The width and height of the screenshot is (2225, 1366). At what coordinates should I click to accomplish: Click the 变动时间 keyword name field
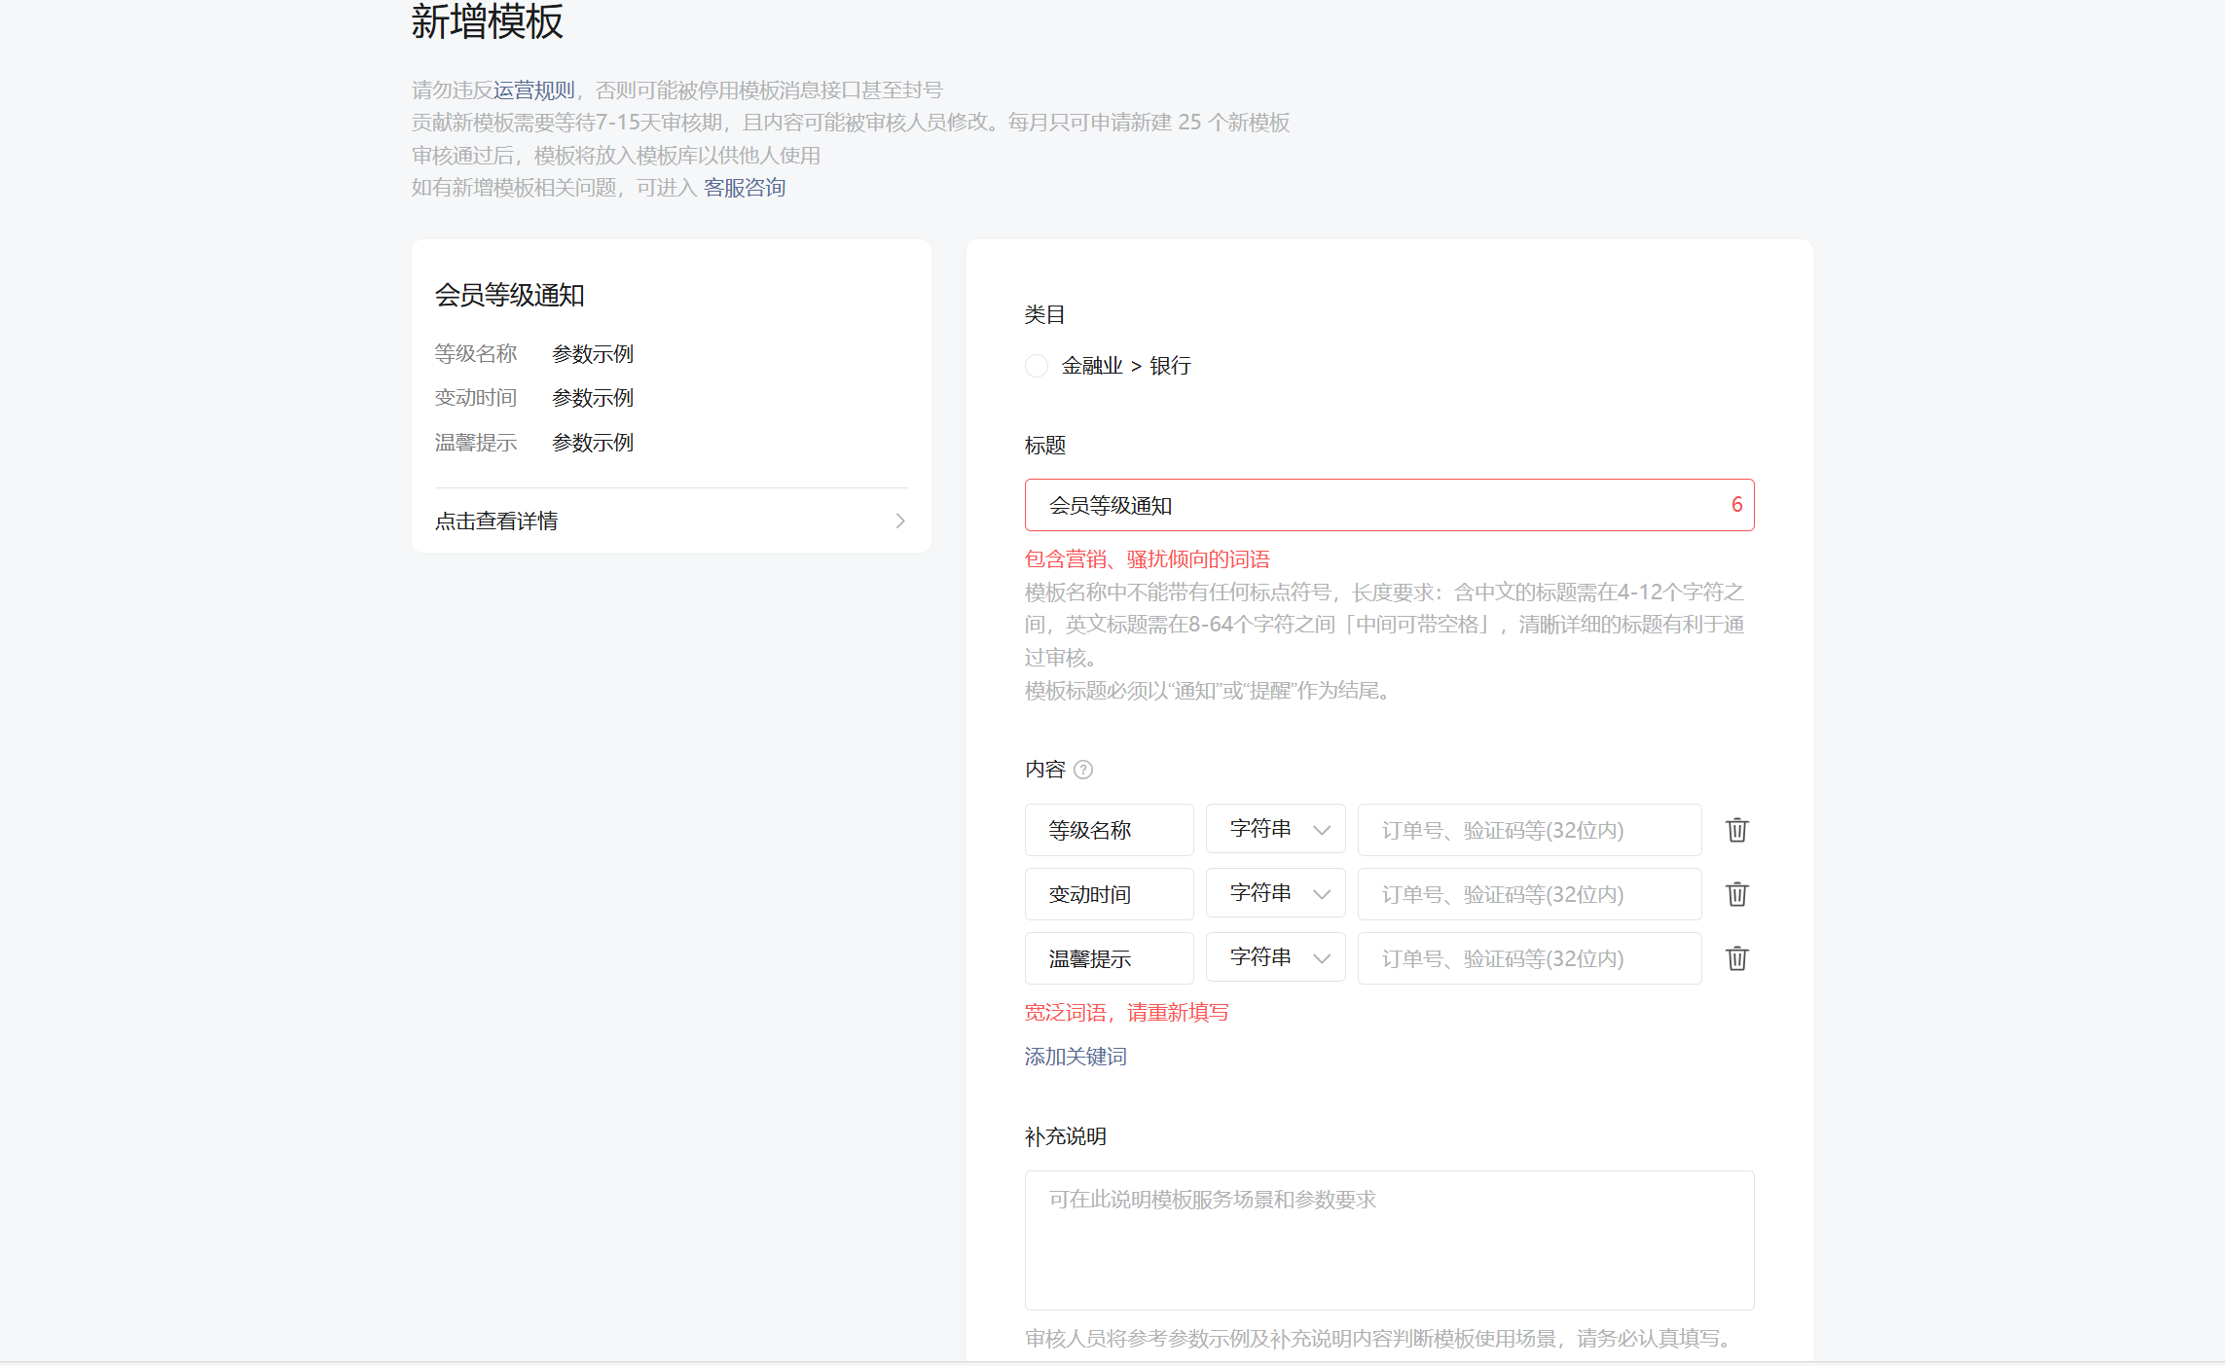coord(1109,894)
